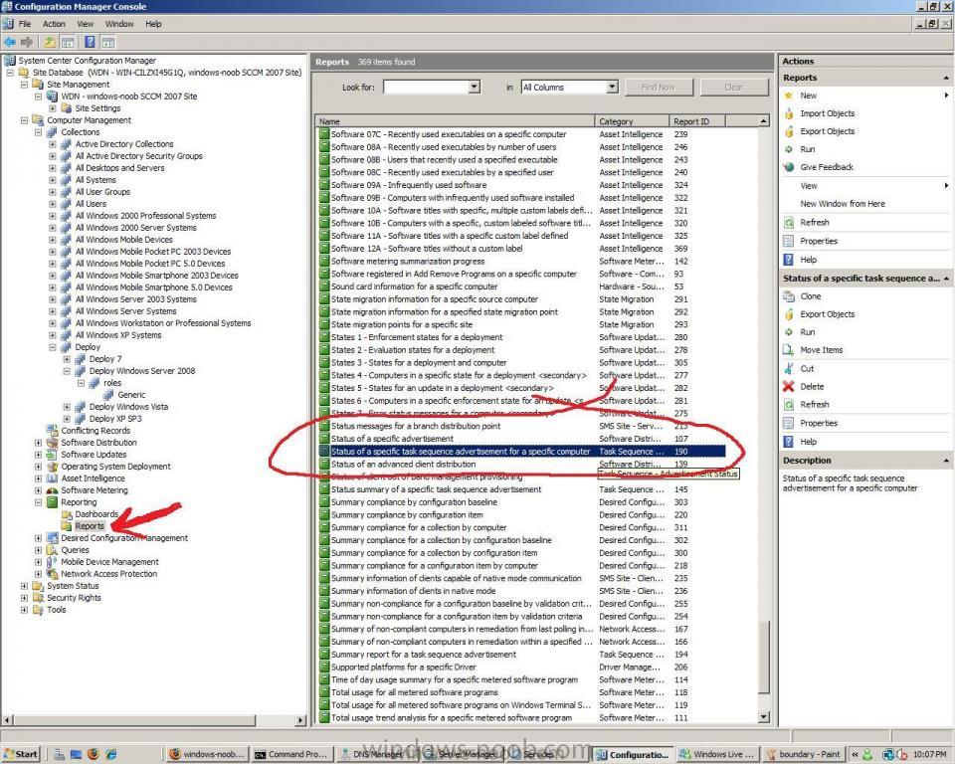Image resolution: width=955 pixels, height=764 pixels.
Task: Select Software Updates in the console tree
Action: [x=94, y=455]
